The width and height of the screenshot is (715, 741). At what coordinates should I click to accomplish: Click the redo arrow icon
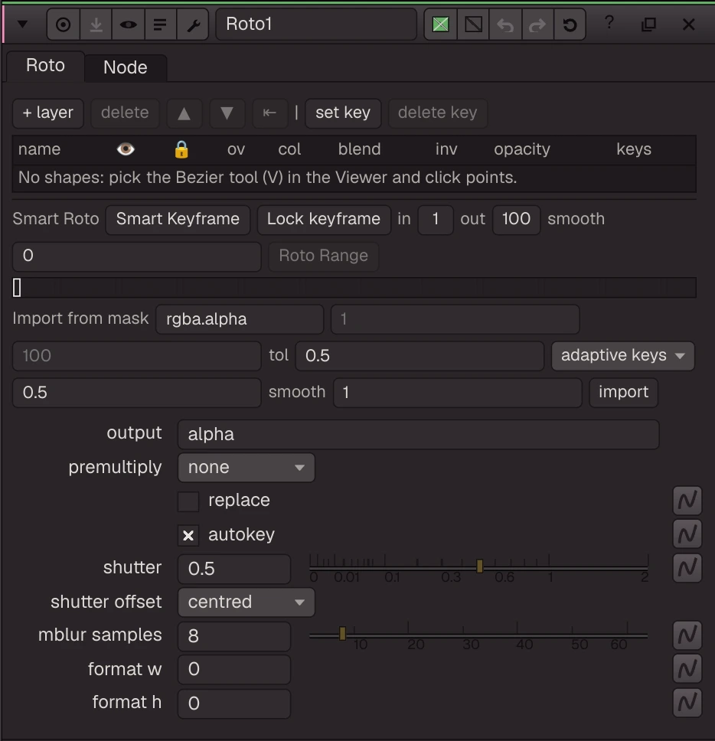[537, 24]
